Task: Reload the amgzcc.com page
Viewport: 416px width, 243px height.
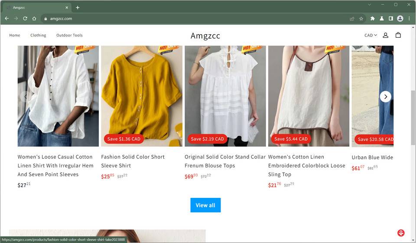Action: point(25,19)
